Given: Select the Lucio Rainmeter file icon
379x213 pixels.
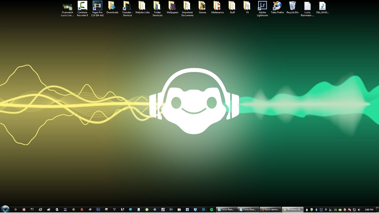Looking at the screenshot, I should coord(307,9).
